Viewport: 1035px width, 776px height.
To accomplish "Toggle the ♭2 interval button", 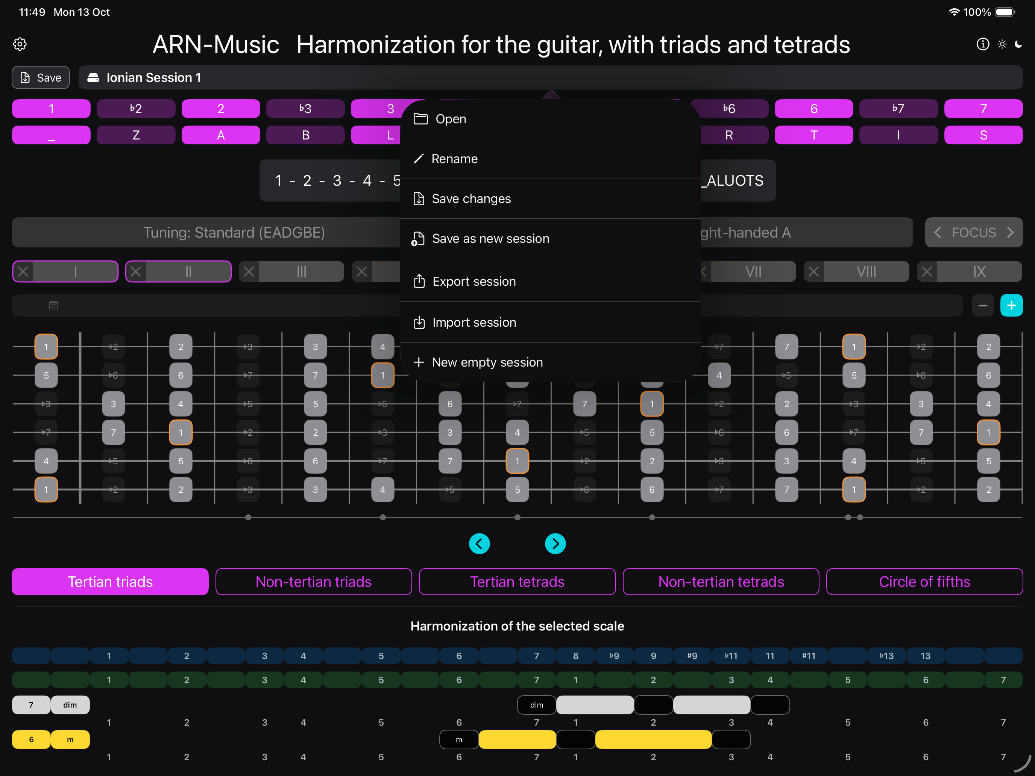I will click(136, 109).
